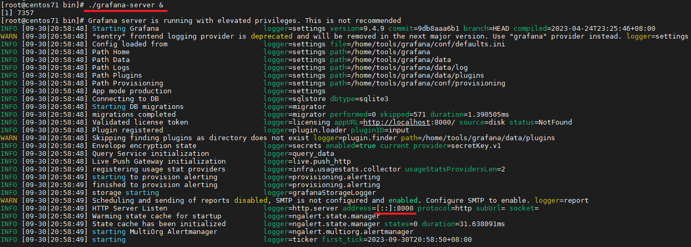Select 'Validated license token' message

pyautogui.click(x=140, y=122)
